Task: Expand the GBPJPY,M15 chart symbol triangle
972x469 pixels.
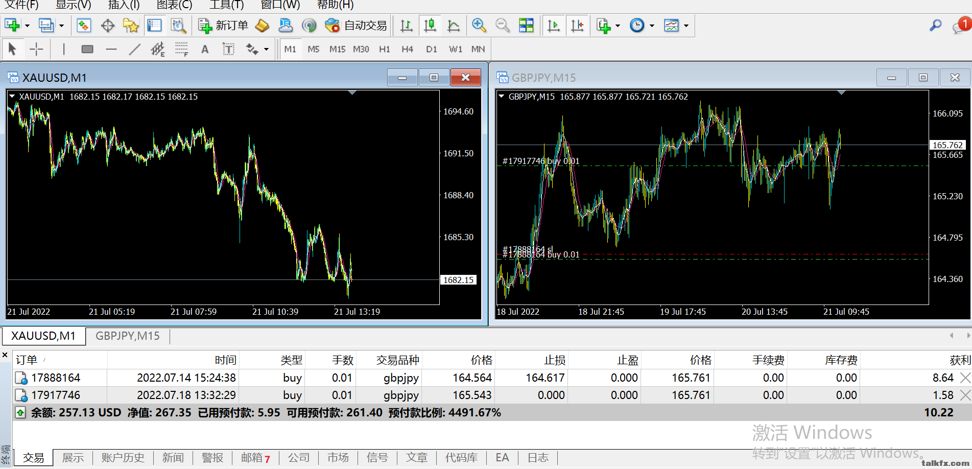Action: point(501,96)
